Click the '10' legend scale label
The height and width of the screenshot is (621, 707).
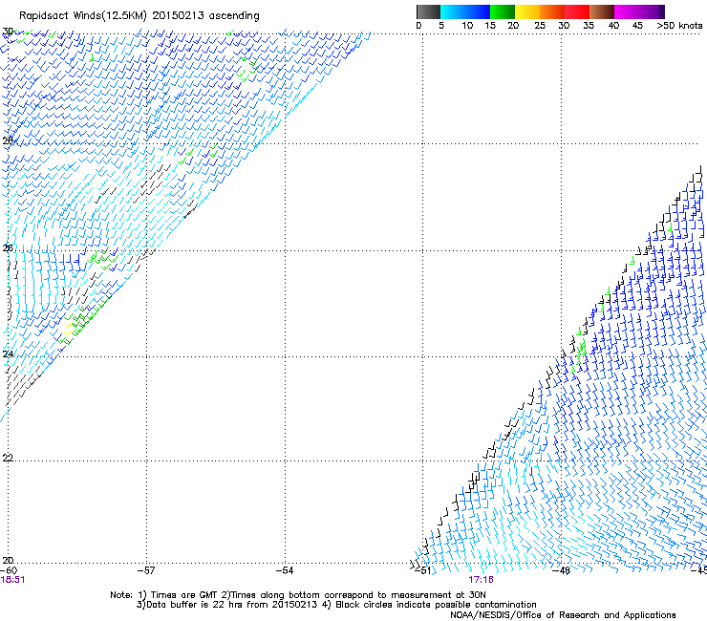(x=467, y=25)
